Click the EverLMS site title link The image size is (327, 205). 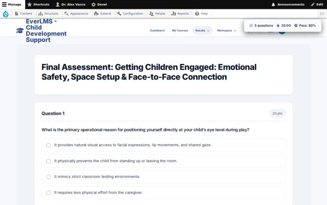(46, 30)
